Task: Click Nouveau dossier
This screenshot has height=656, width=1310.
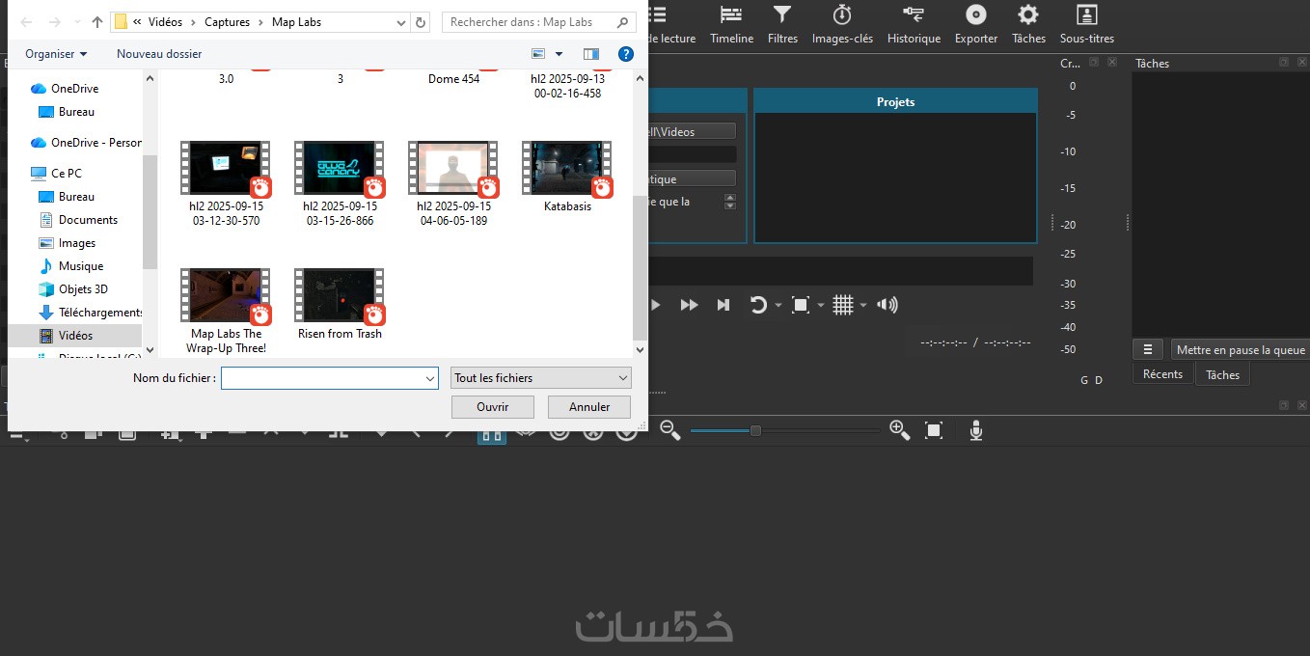Action: (x=159, y=54)
